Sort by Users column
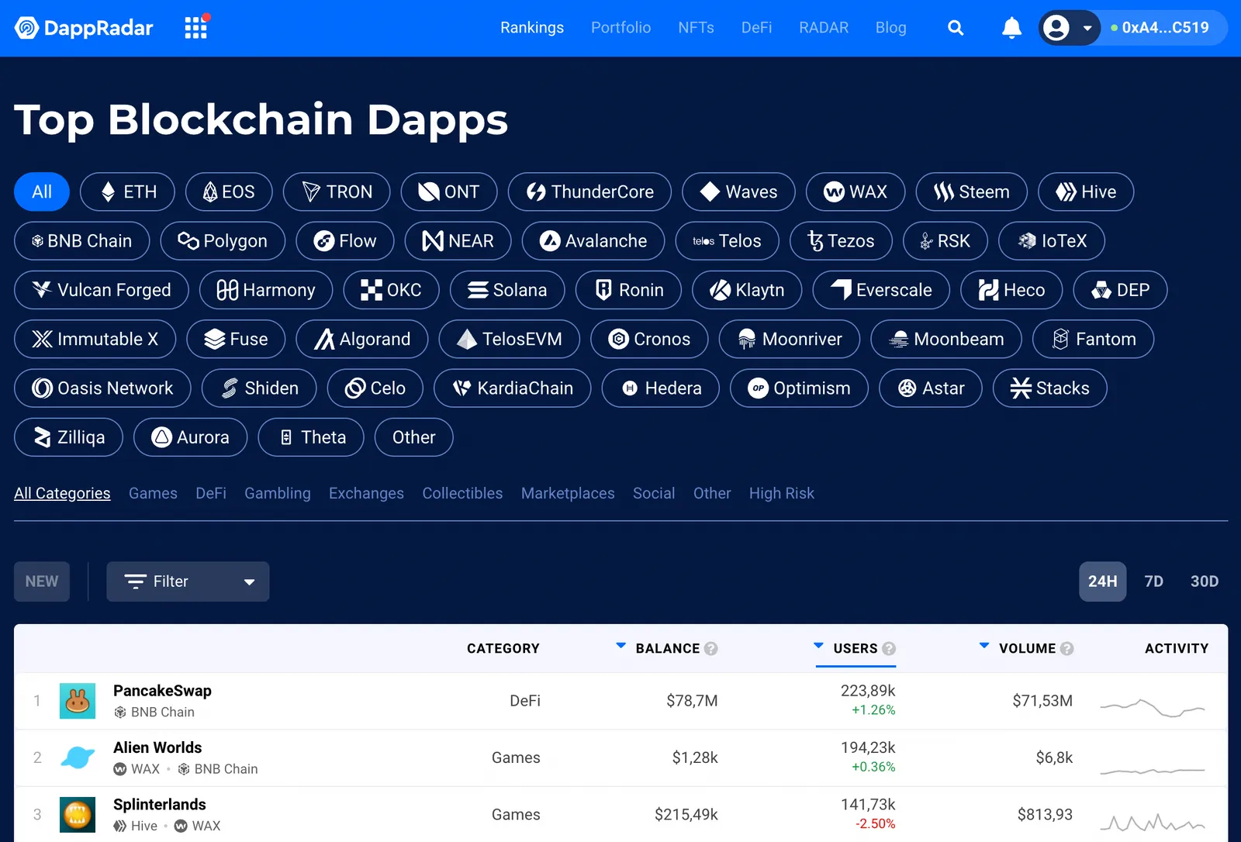 855,648
